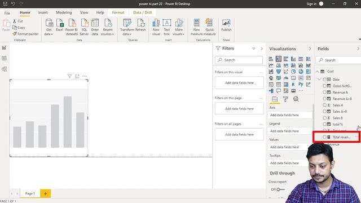Open Power BI datasets
This screenshot has height=203, width=361.
[x=72, y=27]
